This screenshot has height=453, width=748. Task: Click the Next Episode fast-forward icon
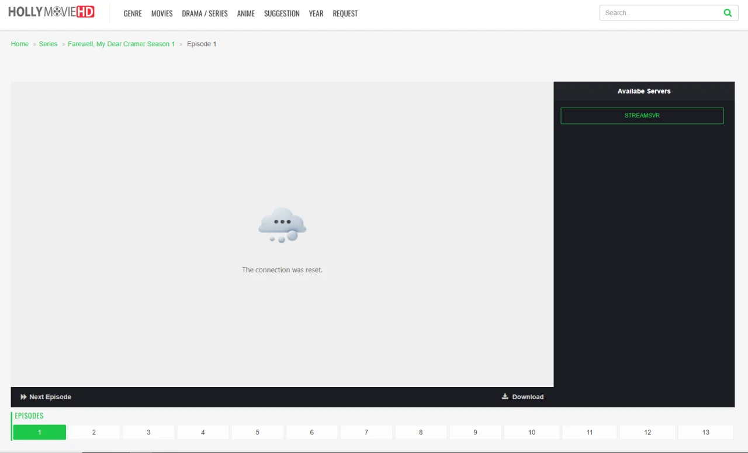[x=24, y=397]
